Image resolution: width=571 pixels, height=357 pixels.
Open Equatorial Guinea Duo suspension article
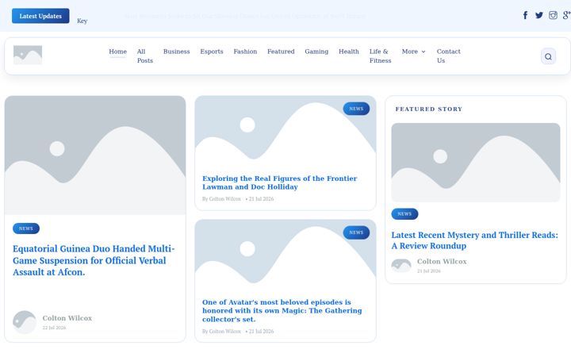[x=94, y=260]
